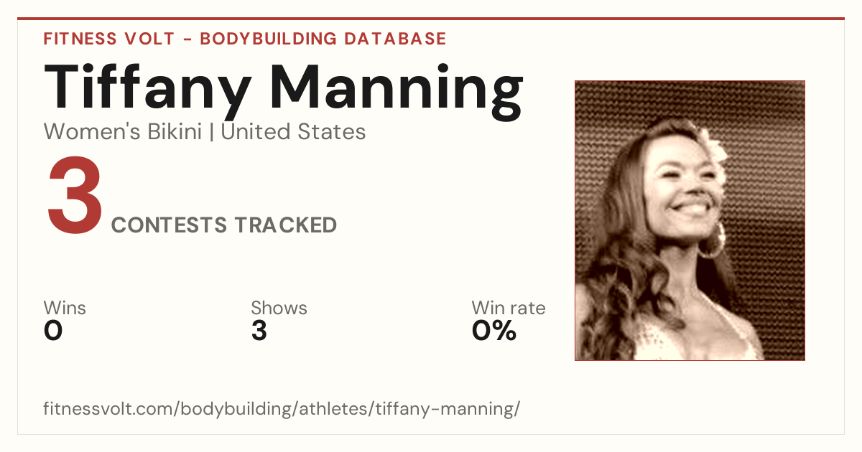The image size is (862, 452).
Task: Click the red line at card top
Action: coord(431,19)
